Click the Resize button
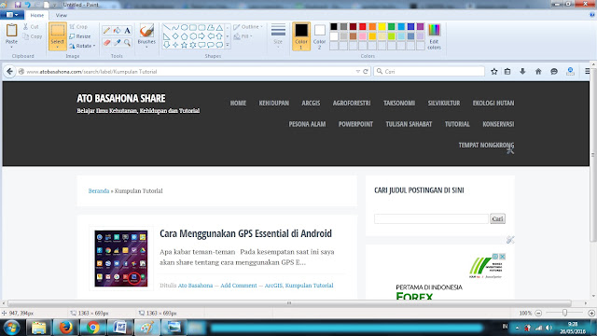The image size is (597, 336). pyautogui.click(x=80, y=36)
